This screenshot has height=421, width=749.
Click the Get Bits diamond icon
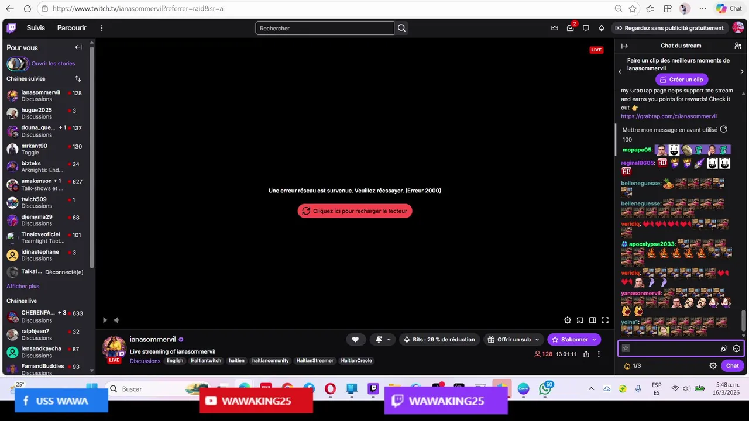(x=602, y=28)
